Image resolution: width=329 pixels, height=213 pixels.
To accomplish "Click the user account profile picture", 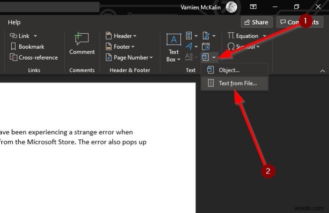I will (231, 7).
